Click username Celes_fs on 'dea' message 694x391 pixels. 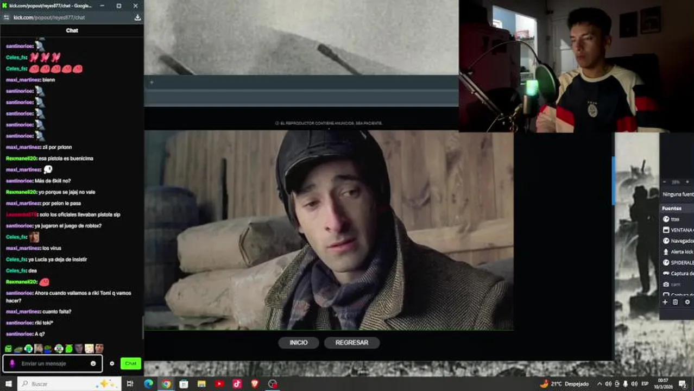[16, 270]
